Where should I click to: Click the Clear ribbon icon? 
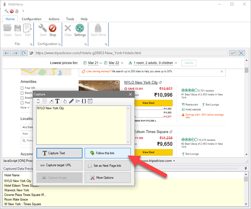68,30
